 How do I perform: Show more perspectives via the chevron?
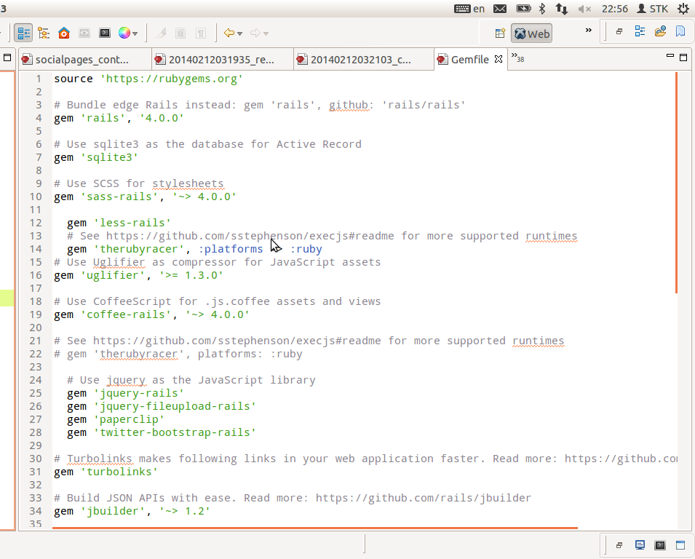tap(589, 30)
